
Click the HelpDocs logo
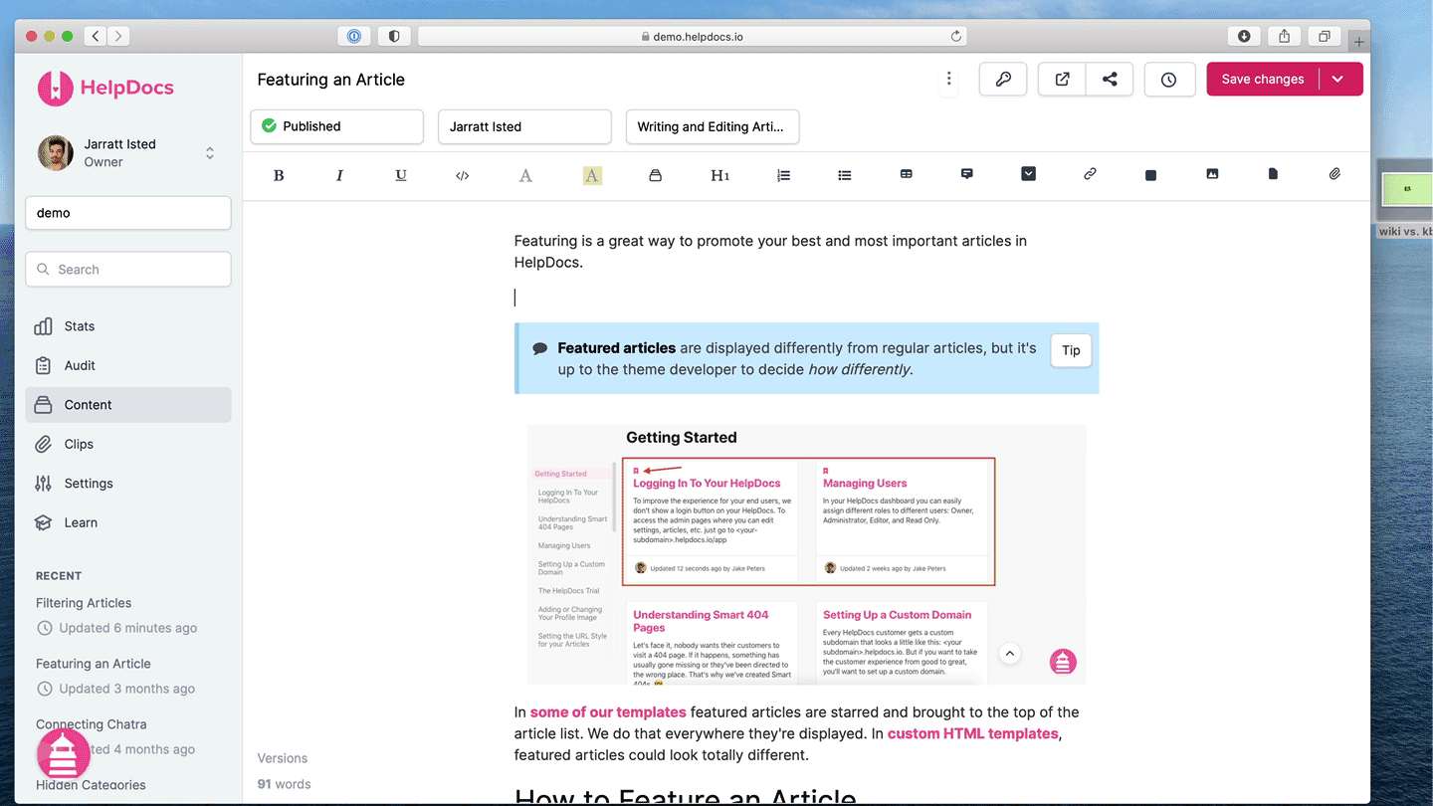pyautogui.click(x=105, y=88)
